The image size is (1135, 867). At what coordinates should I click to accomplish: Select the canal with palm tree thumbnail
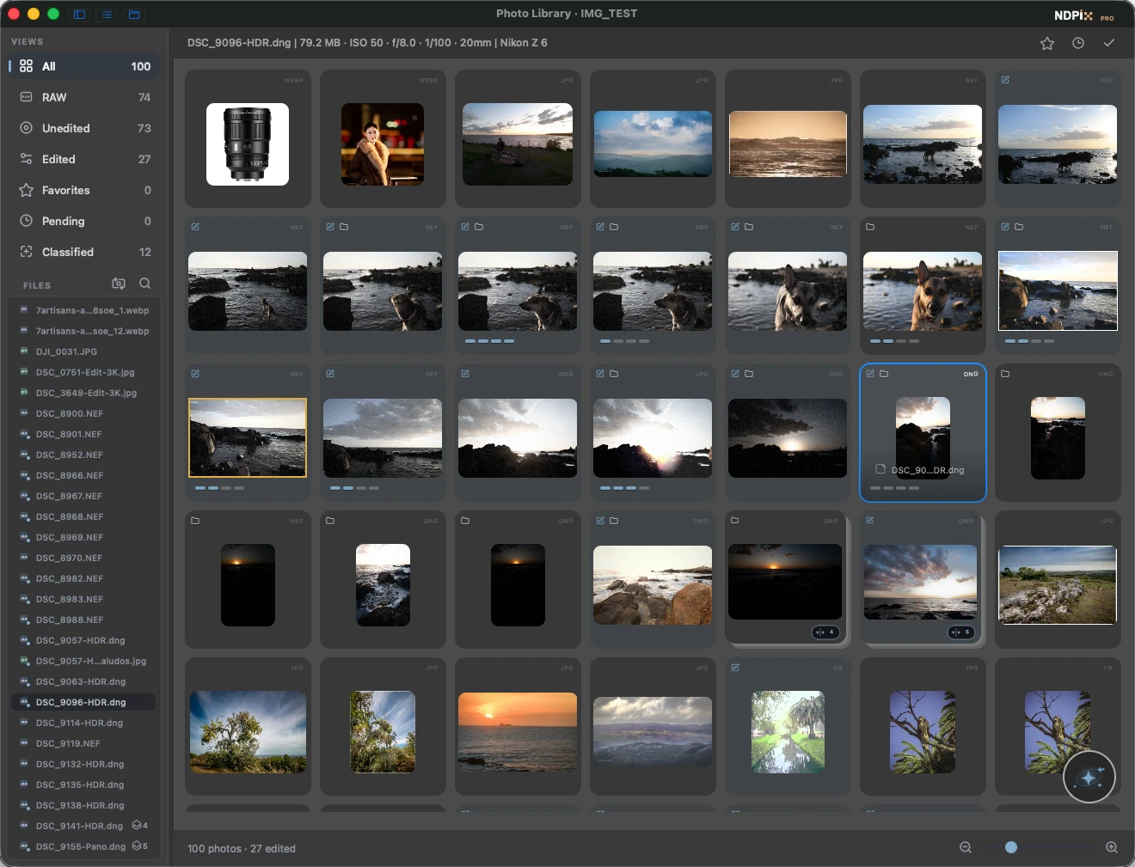788,732
